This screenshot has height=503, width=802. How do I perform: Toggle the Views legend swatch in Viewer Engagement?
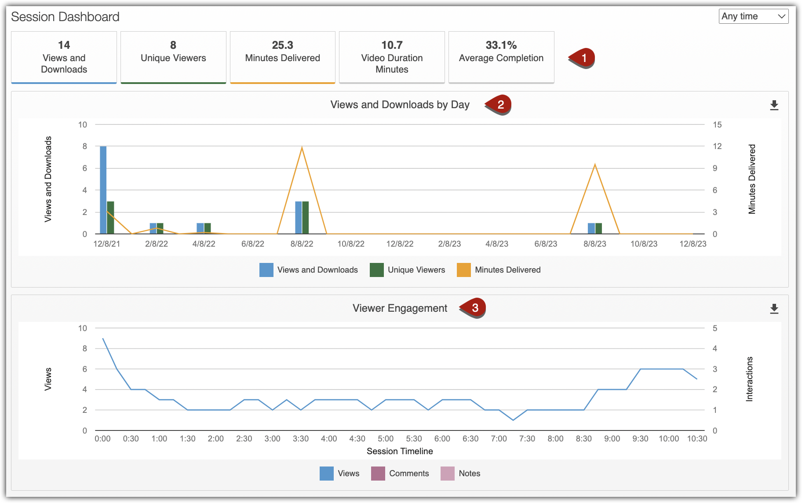click(x=327, y=474)
